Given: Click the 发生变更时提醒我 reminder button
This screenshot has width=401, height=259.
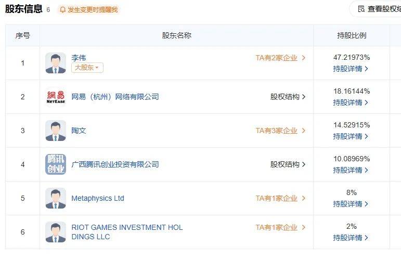Looking at the screenshot, I should pos(88,10).
